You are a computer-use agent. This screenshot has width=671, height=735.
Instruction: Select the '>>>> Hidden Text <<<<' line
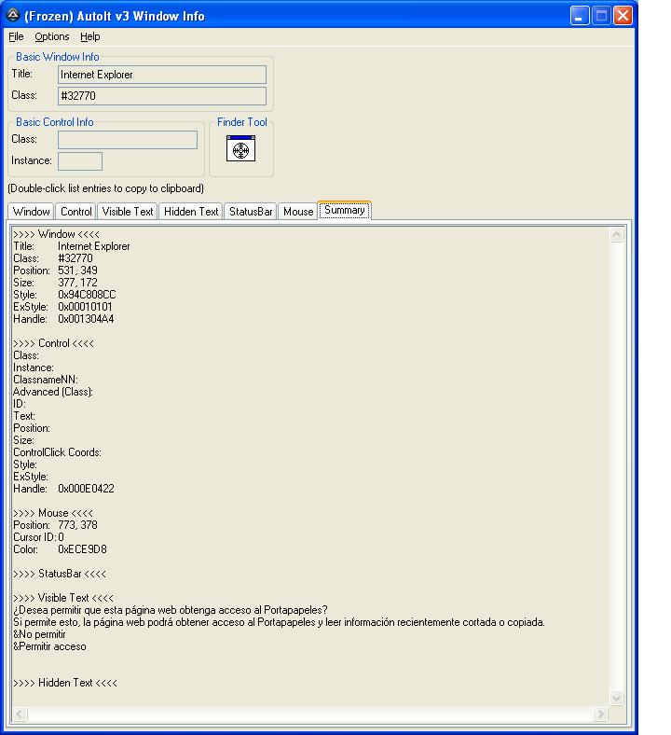click(x=65, y=683)
